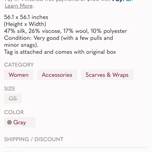Click the Tag is attached description line
Viewport: 152px width, 152px height.
coord(60,52)
